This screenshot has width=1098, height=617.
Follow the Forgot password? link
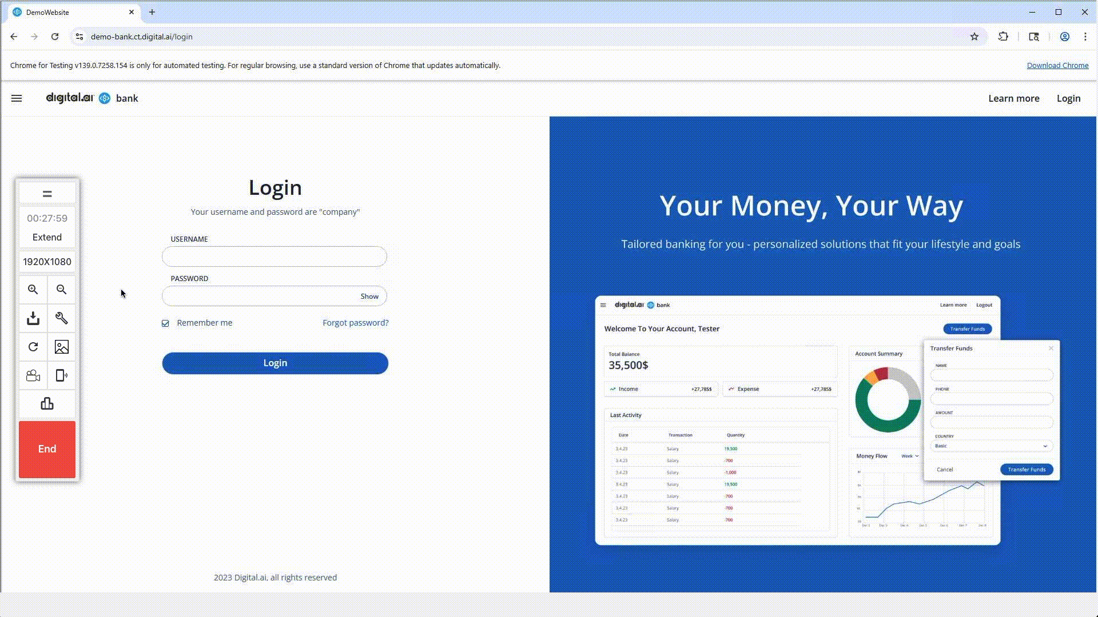(x=355, y=323)
